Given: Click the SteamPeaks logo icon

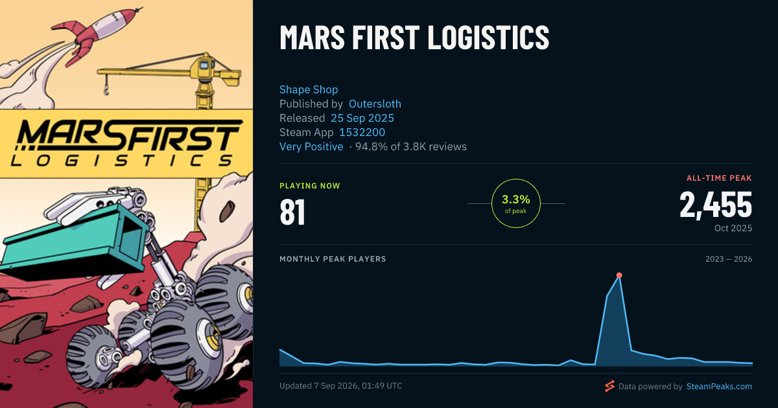Looking at the screenshot, I should coord(609,386).
